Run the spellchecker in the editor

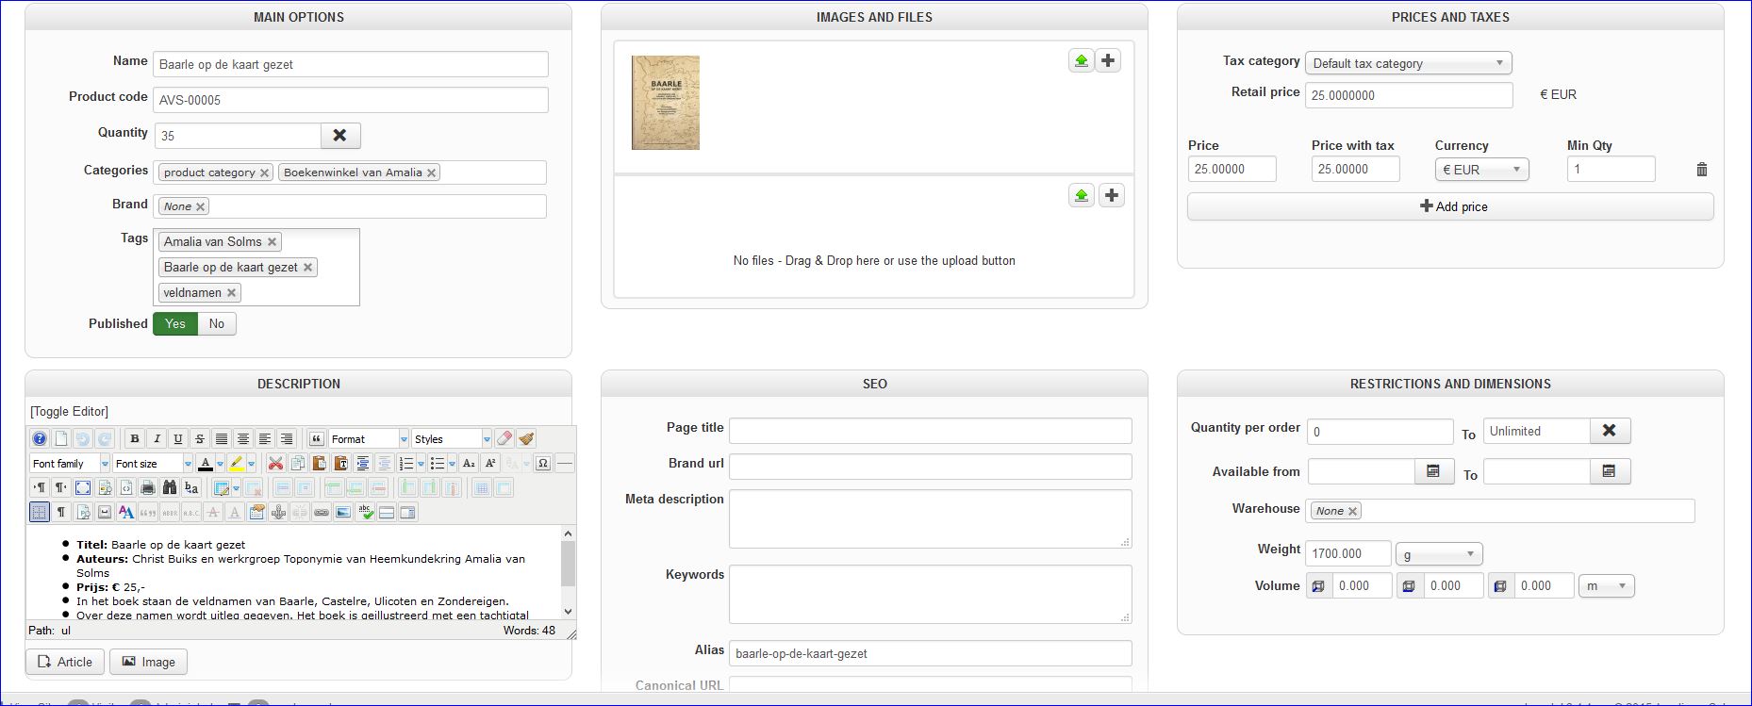tap(365, 512)
